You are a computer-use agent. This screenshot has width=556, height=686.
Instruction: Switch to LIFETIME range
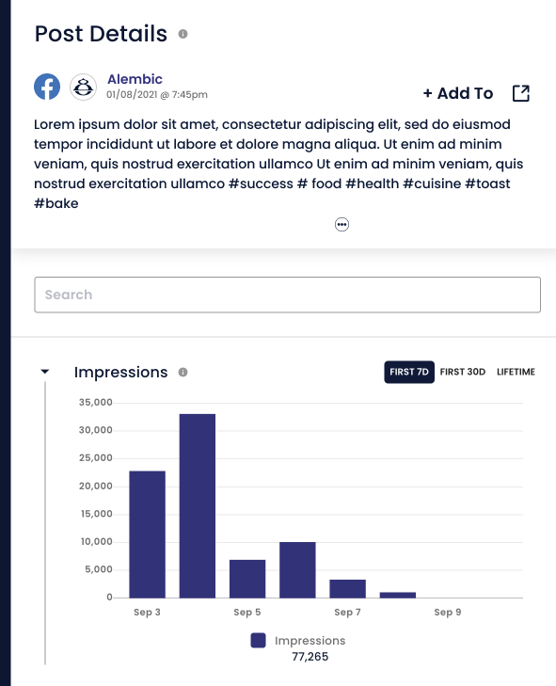point(516,372)
